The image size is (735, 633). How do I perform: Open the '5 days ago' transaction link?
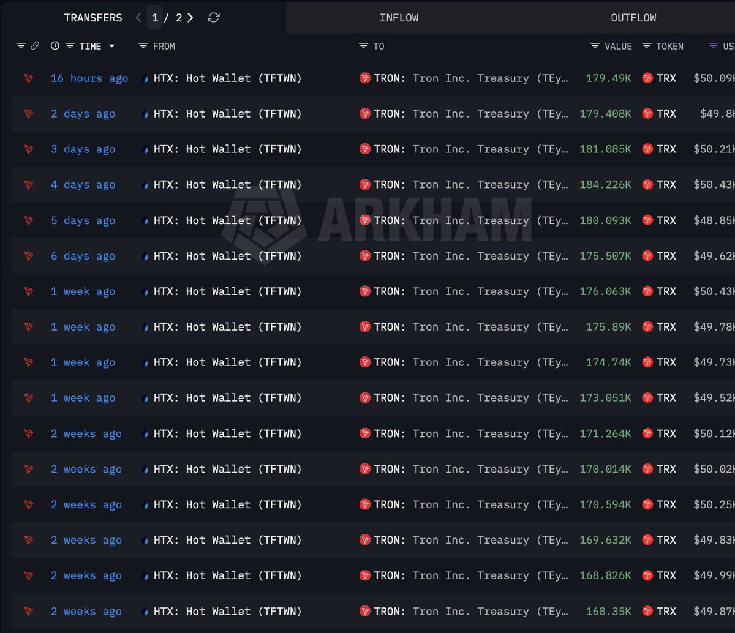pos(83,220)
